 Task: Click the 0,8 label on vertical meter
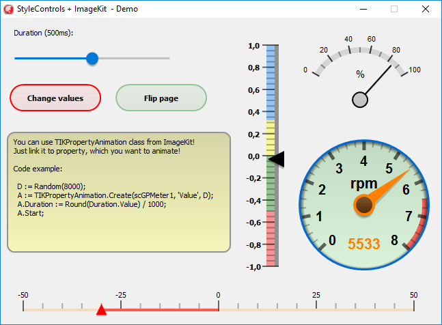pos(253,68)
